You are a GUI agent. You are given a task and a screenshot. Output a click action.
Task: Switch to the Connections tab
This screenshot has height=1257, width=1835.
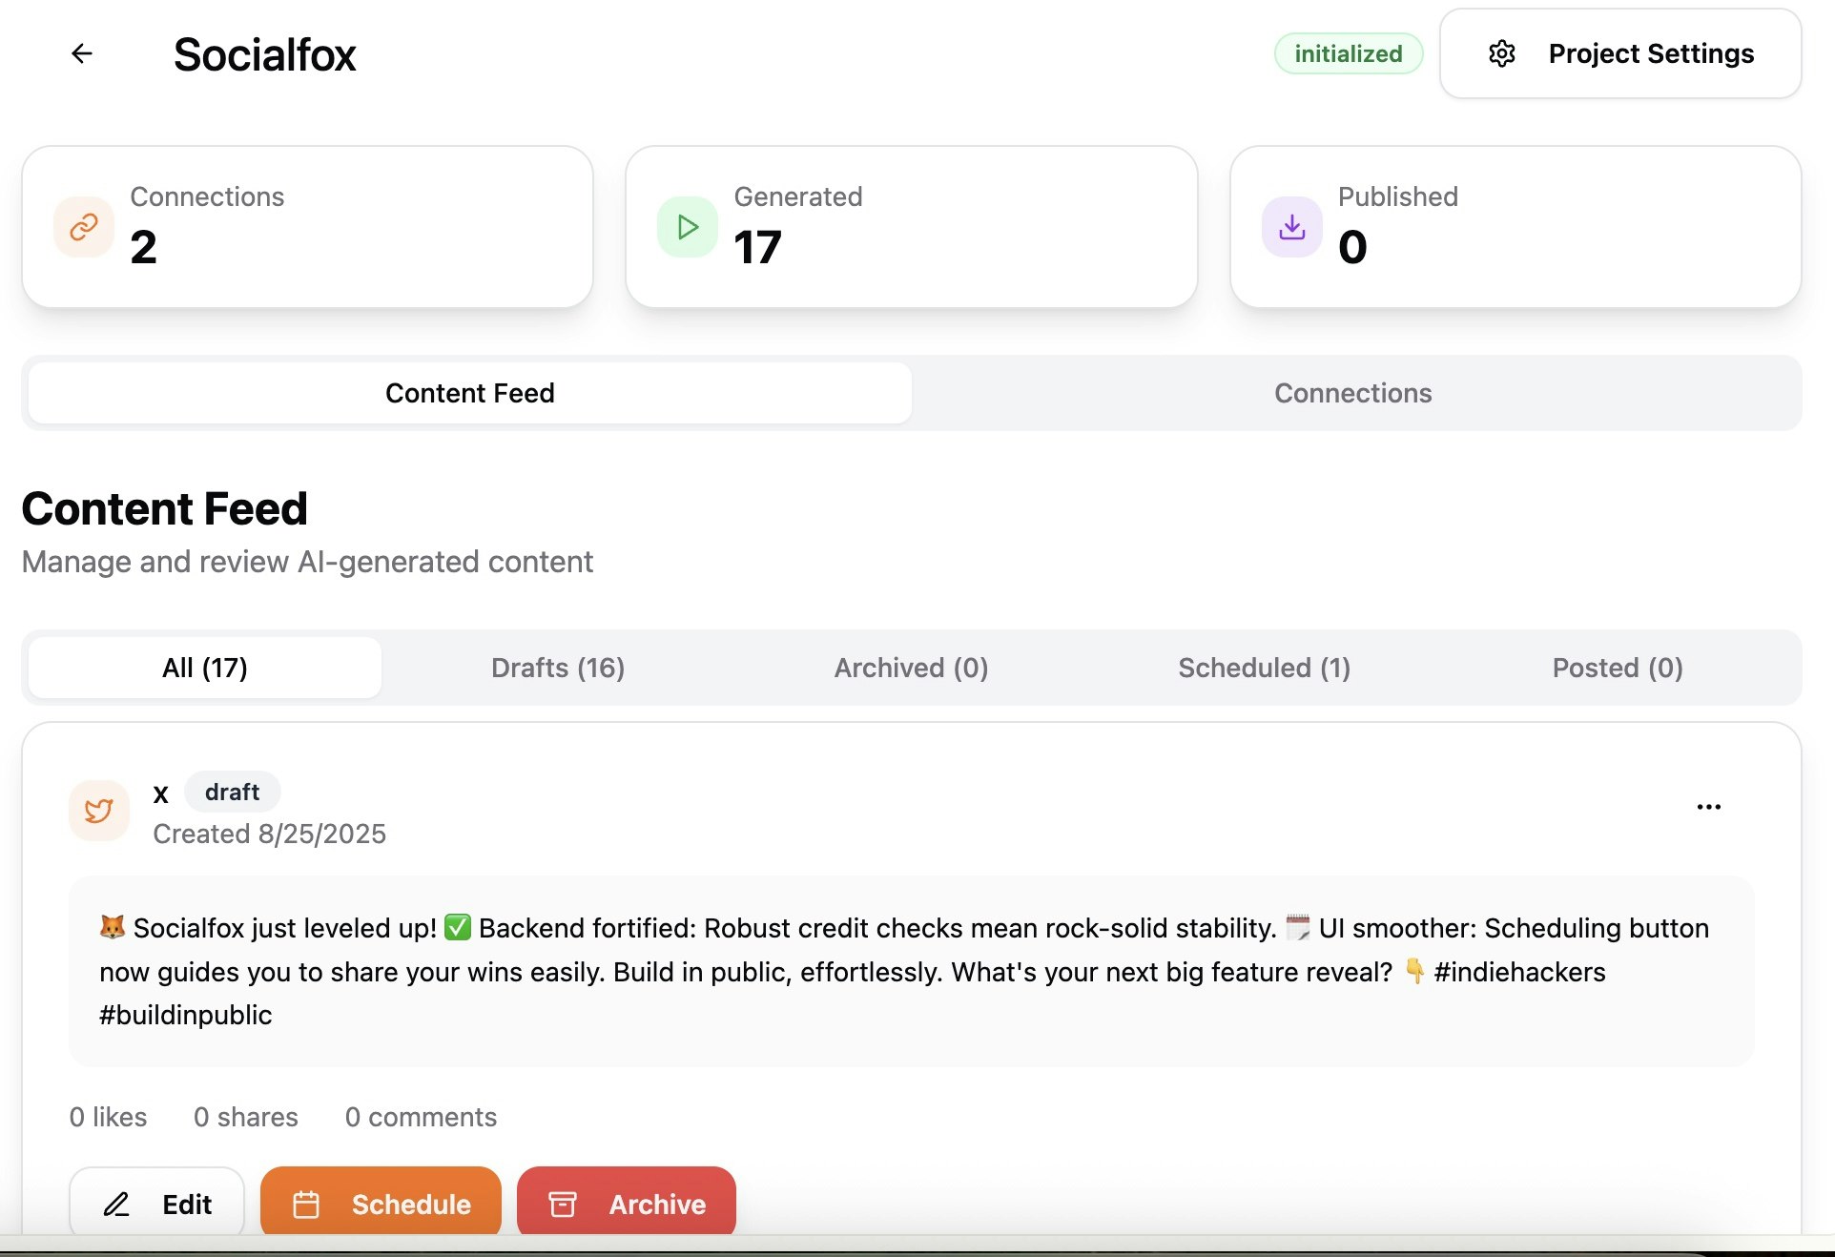click(1353, 393)
